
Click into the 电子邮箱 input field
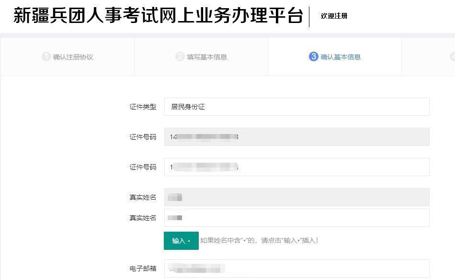point(296,269)
